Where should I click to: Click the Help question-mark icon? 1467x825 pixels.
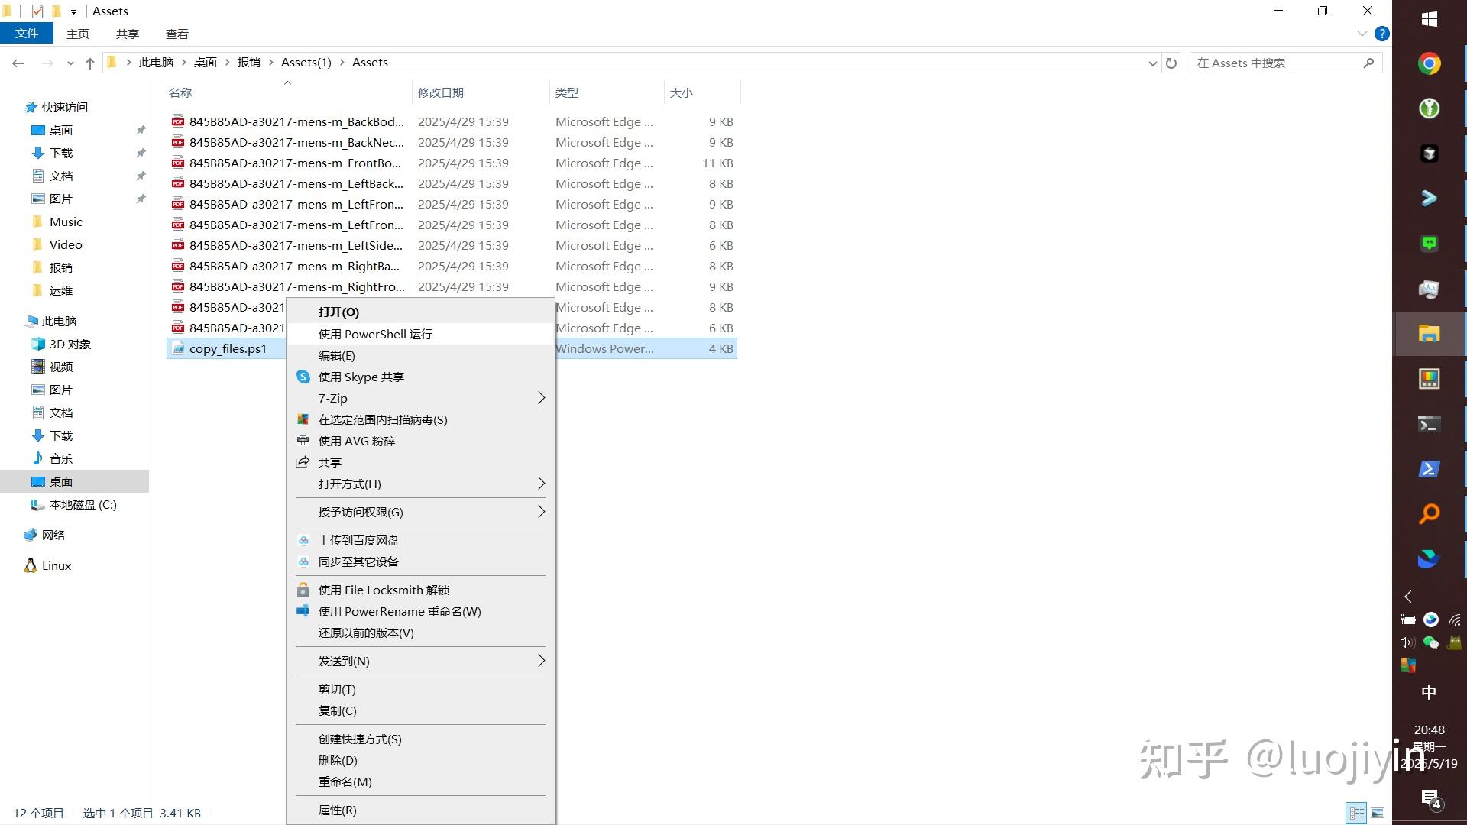point(1381,34)
